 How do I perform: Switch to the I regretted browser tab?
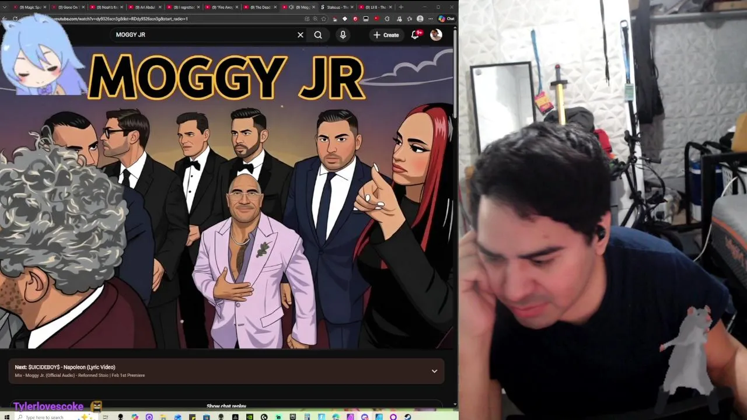coord(183,7)
